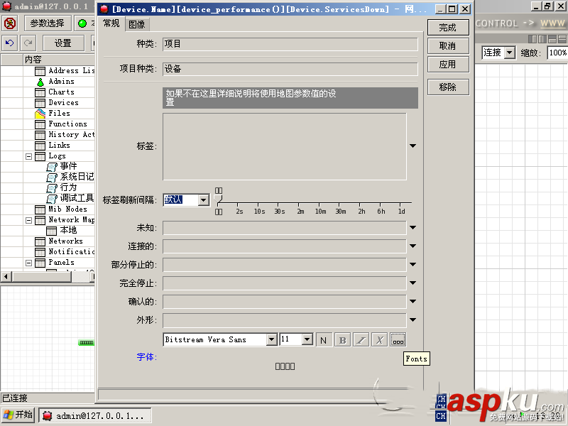This screenshot has height=426, width=568.
Task: Open the font size 11 dropdown
Action: 307,340
